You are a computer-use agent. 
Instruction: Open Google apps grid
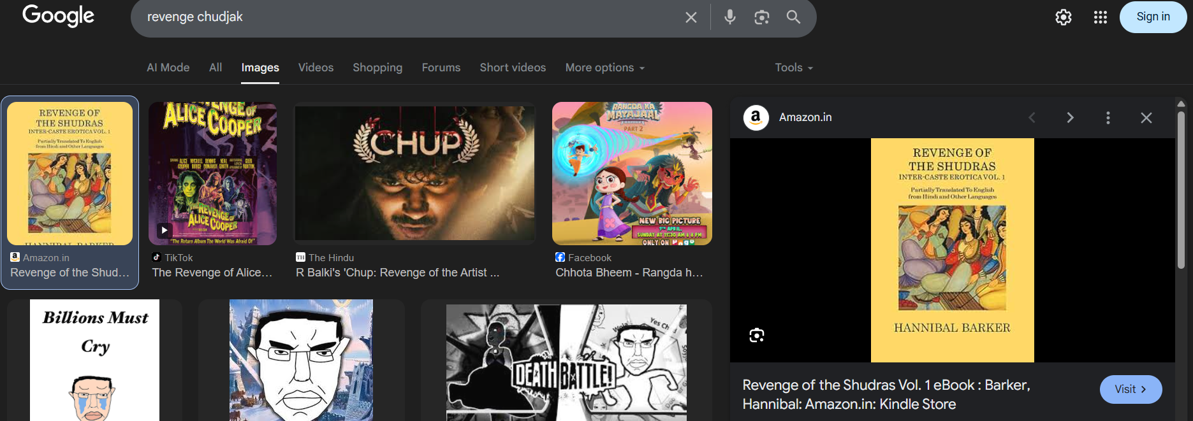pos(1101,17)
